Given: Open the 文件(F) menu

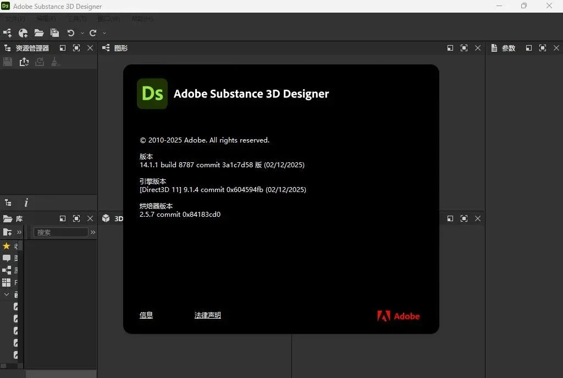Looking at the screenshot, I should [15, 19].
